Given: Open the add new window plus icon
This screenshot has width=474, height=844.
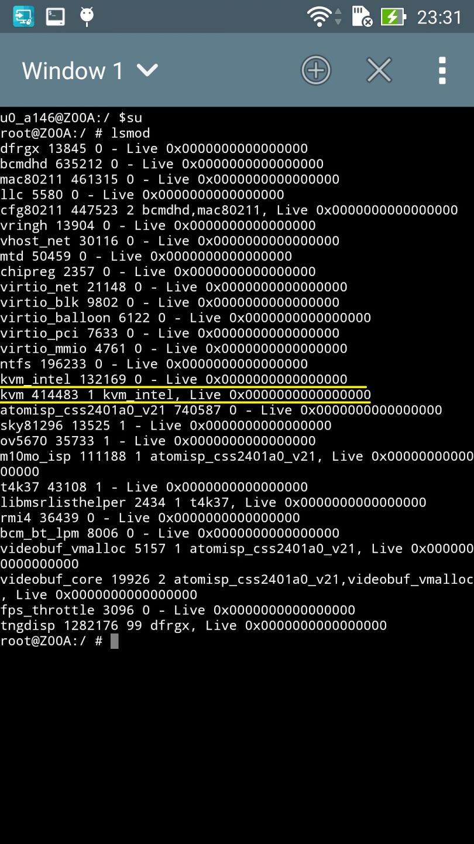Looking at the screenshot, I should (316, 71).
